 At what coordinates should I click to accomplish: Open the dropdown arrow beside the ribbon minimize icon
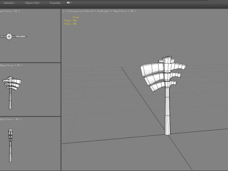tap(71, 3)
